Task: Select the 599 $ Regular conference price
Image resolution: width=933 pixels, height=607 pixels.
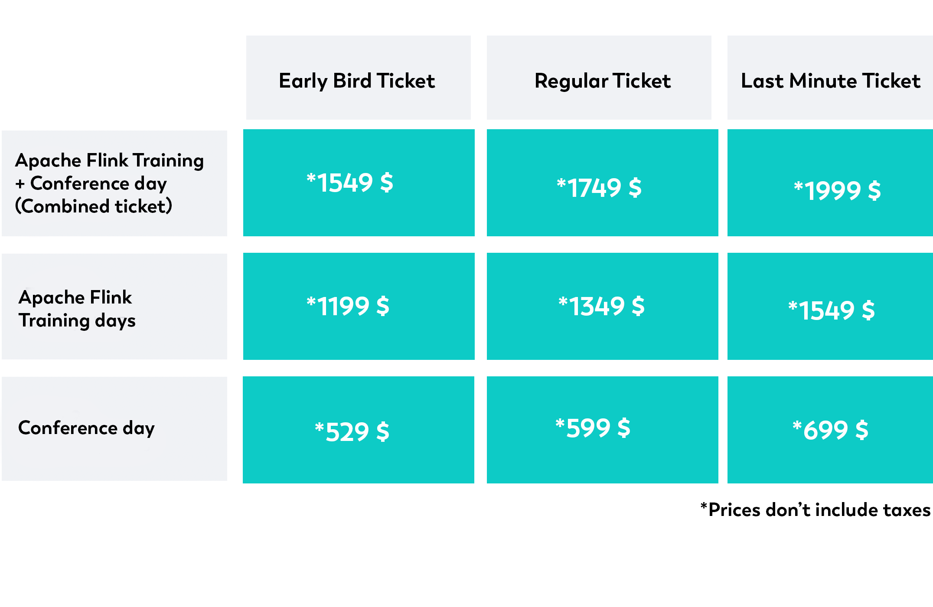Action: 603,430
